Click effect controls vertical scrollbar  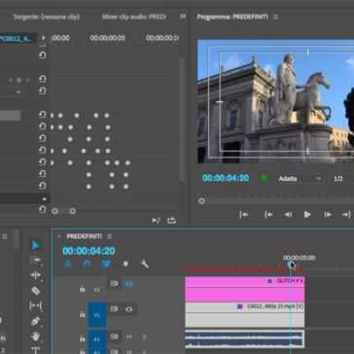[x=182, y=120]
